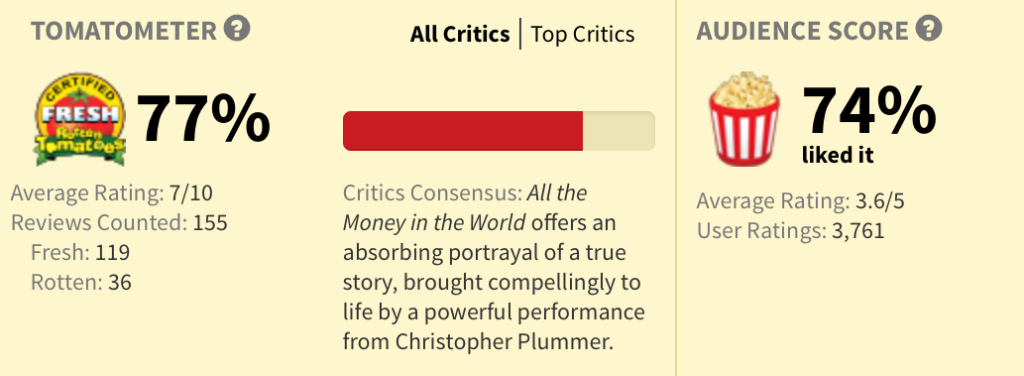Click the AUDIENCE SCORE heading text
The image size is (1024, 376).
802,31
